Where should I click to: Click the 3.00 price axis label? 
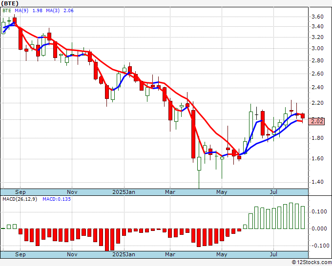(x=317, y=48)
